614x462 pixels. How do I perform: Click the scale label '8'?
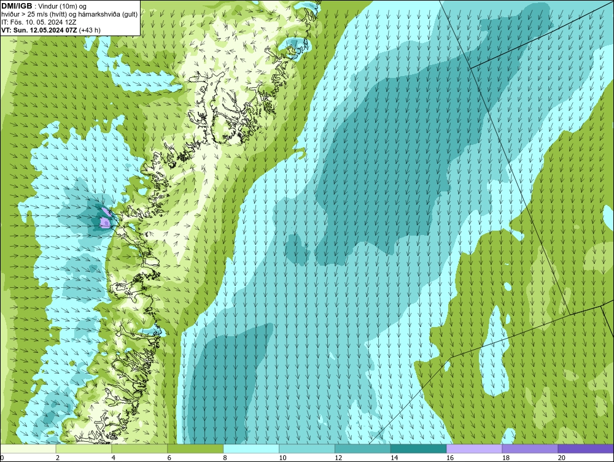click(x=225, y=458)
